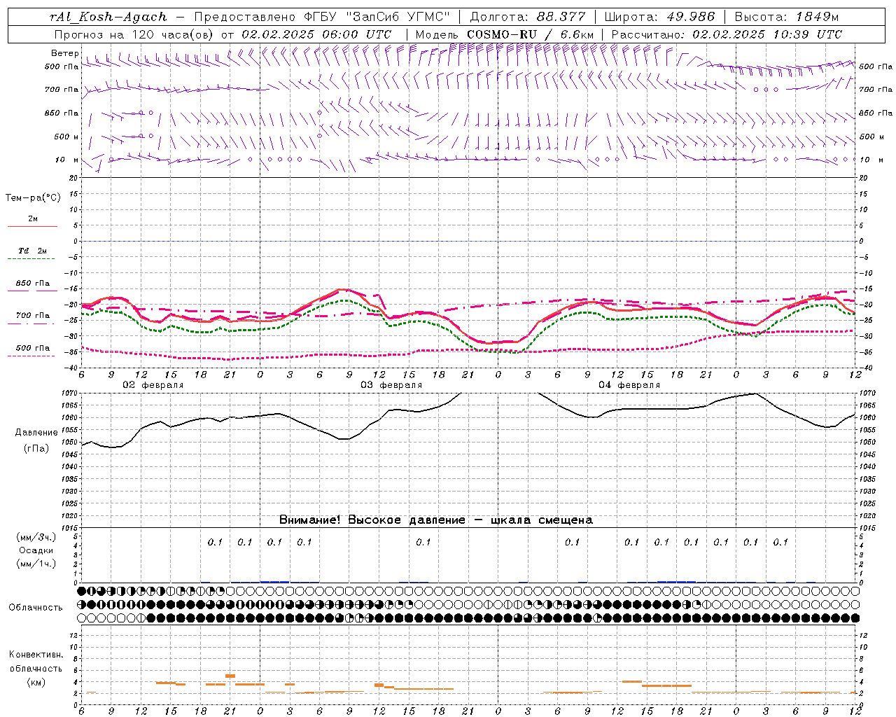Click the (гПа) unit label under Давление

(36, 448)
